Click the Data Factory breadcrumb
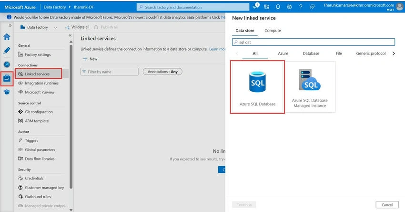 [x=55, y=7]
